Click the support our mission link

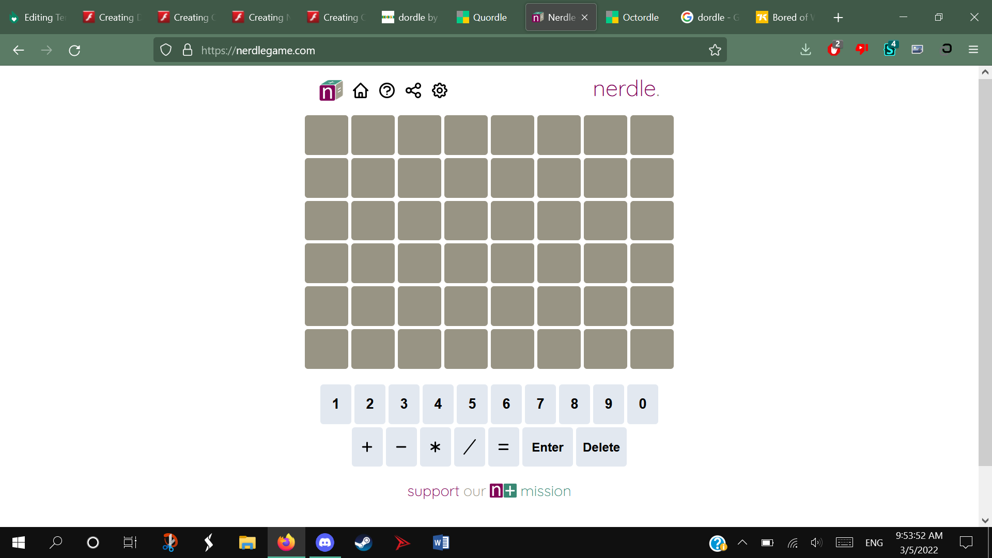point(489,491)
